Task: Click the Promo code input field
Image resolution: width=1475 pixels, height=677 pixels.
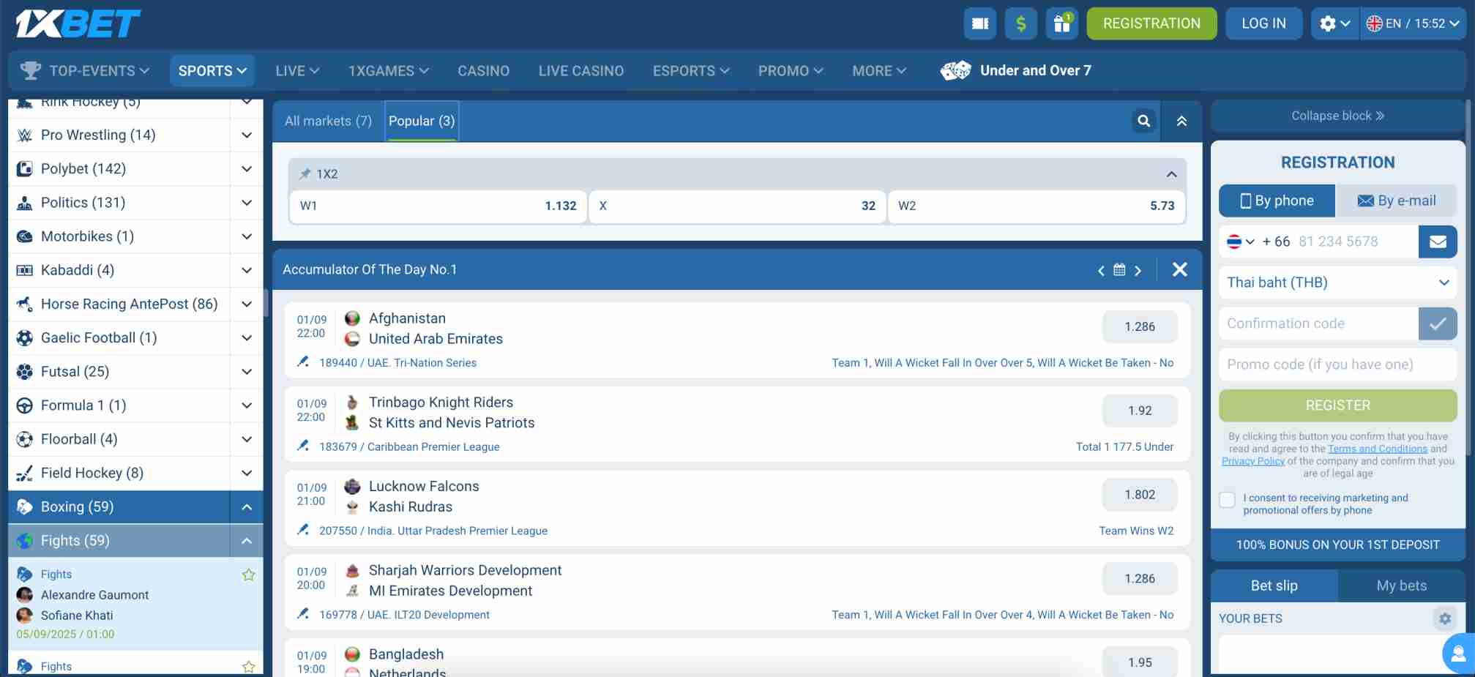Action: click(x=1337, y=364)
